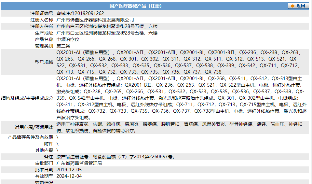
Task: Click the 审批部门 label
Action: (x=44, y=163)
